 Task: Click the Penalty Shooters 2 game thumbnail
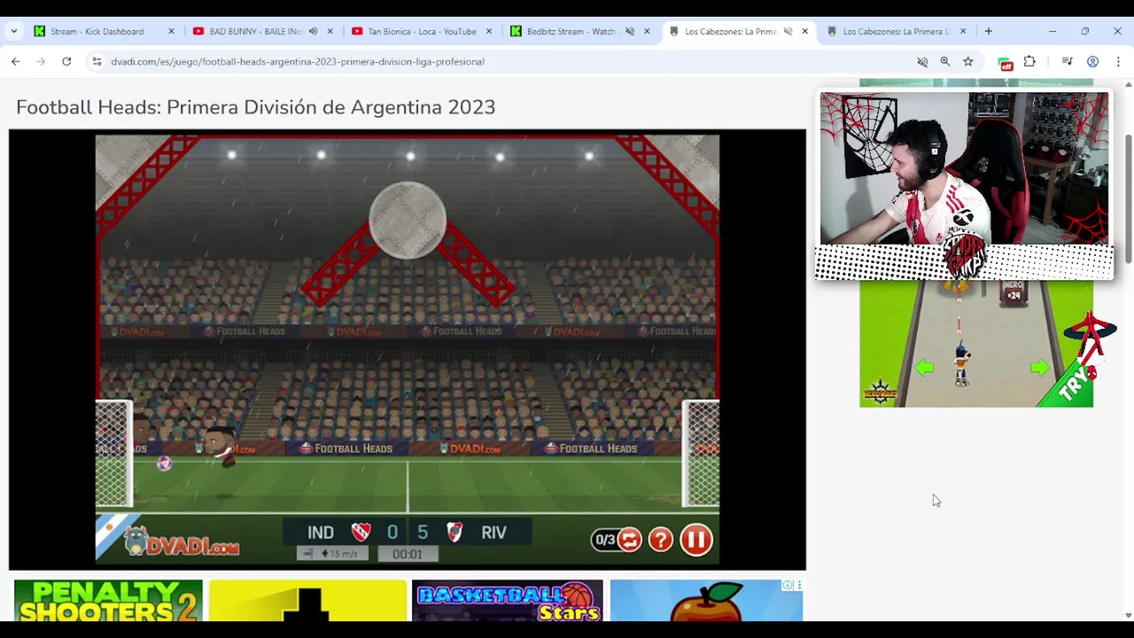click(x=108, y=601)
